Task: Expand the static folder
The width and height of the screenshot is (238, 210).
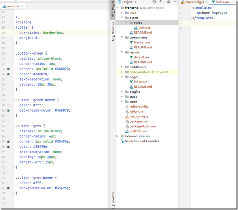Action: tap(121, 97)
